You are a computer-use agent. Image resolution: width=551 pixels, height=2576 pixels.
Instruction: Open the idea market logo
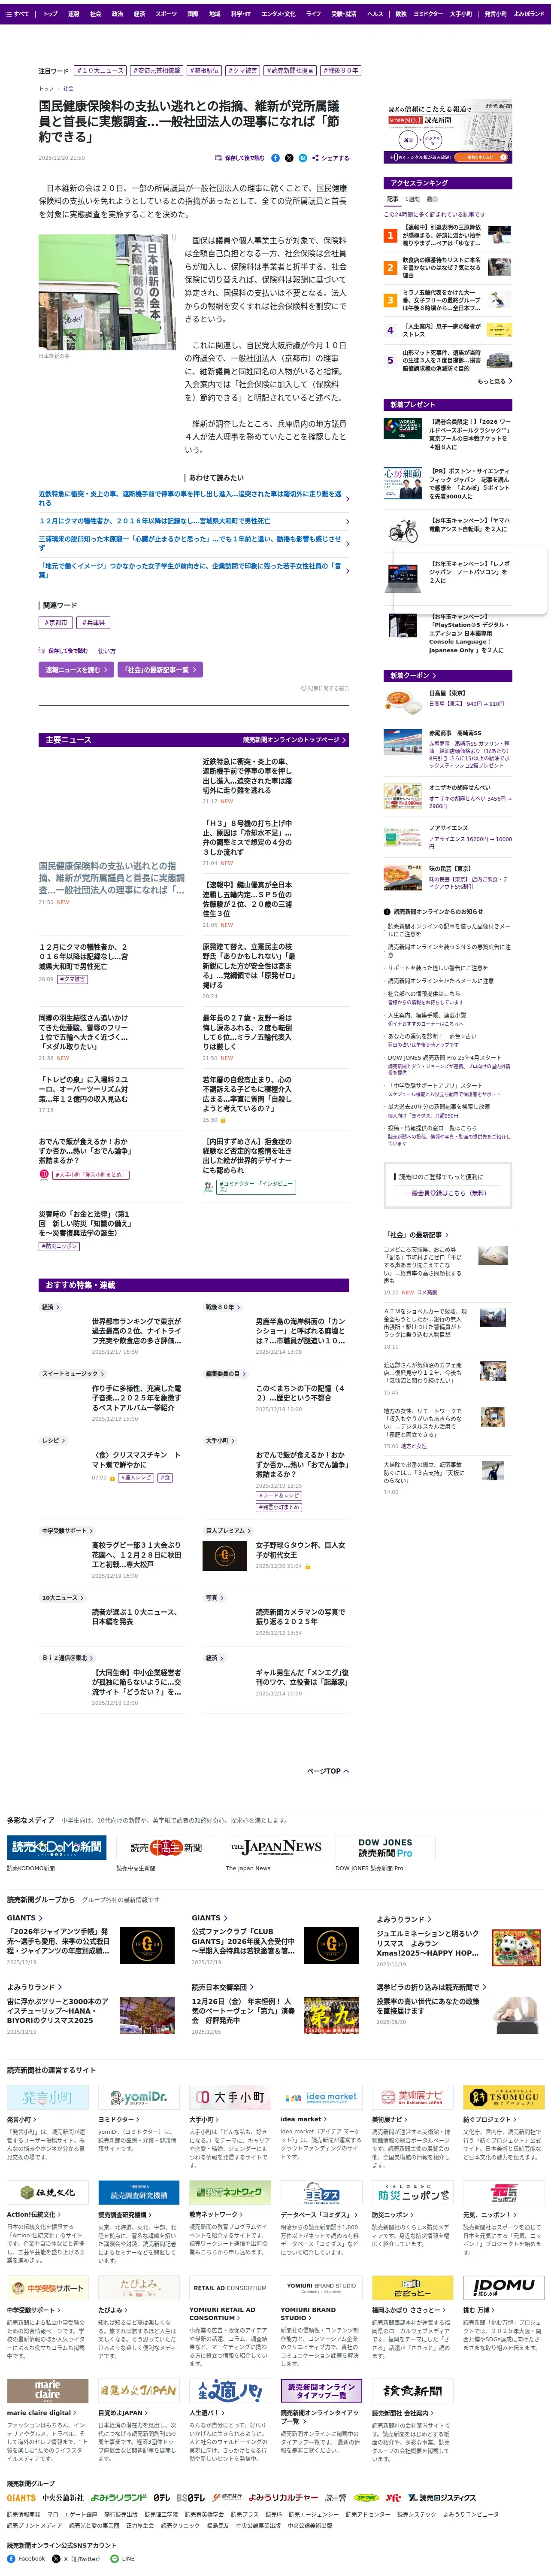click(321, 2097)
